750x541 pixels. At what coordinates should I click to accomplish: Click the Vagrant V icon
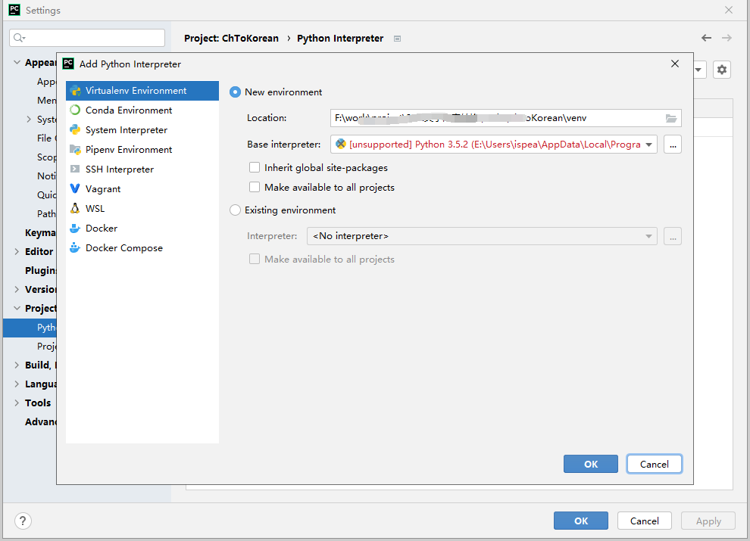click(x=75, y=188)
